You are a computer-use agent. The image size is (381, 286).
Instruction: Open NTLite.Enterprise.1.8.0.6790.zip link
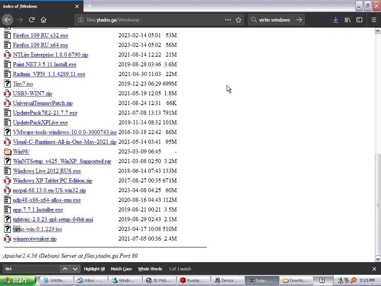coord(51,55)
